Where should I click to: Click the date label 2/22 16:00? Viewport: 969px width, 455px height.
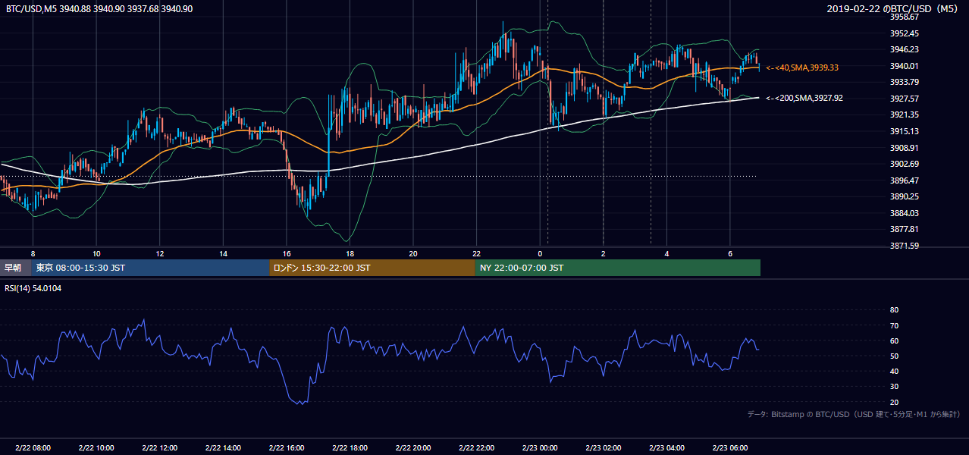(x=286, y=448)
